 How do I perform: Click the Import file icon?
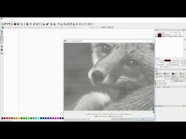click(x=12, y=24)
